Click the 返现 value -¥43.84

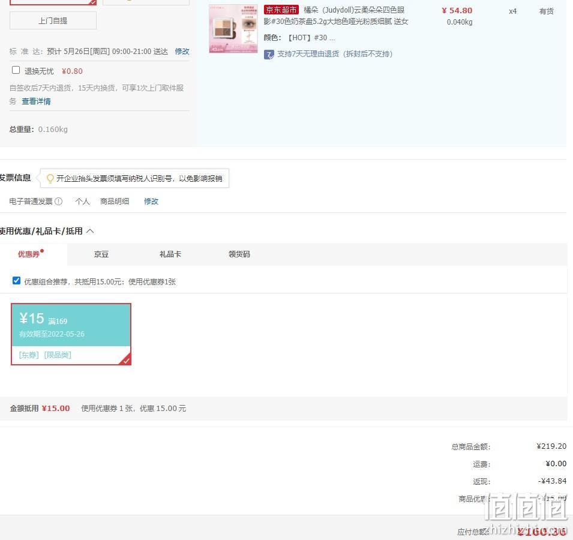(x=552, y=481)
